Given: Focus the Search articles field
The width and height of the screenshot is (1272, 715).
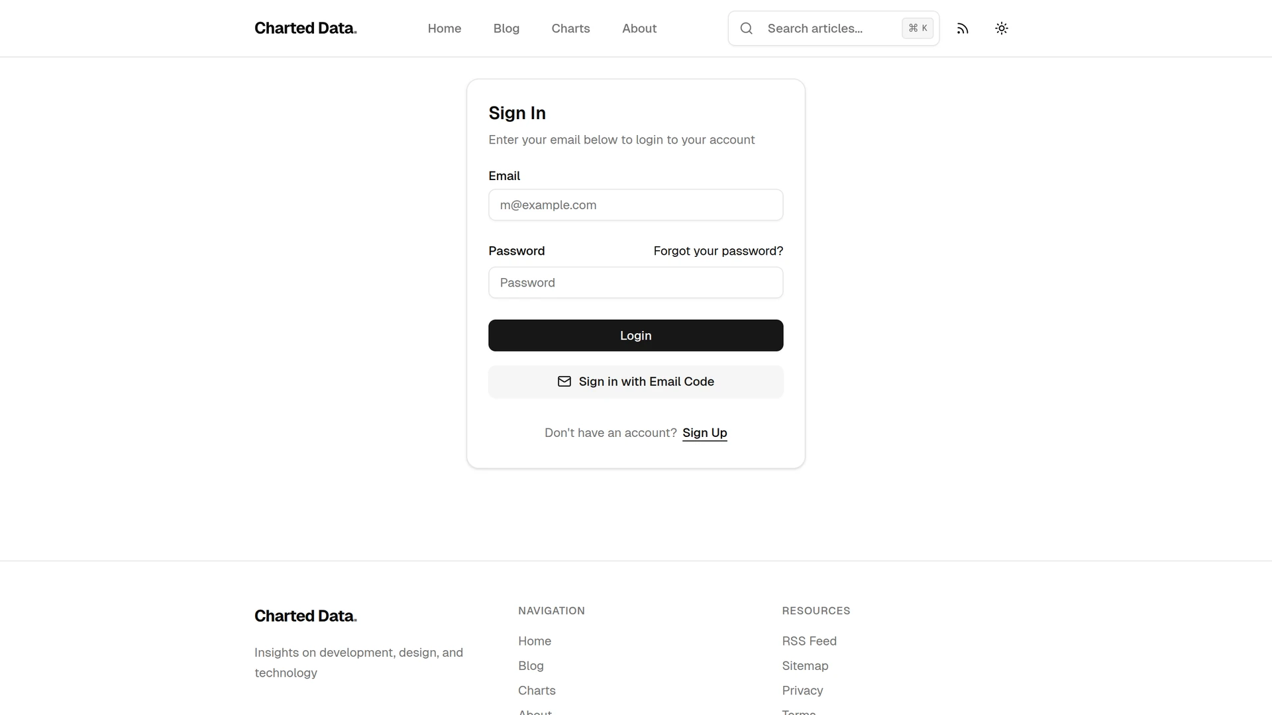Looking at the screenshot, I should point(833,28).
